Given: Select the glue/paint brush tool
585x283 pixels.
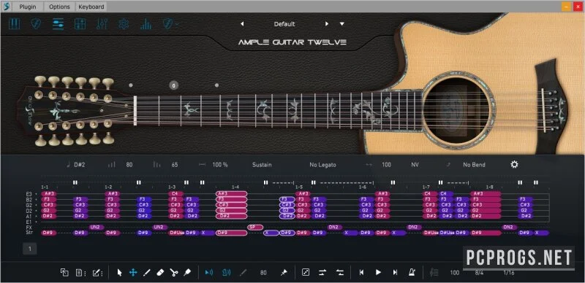Looking at the screenshot, I should tap(187, 273).
